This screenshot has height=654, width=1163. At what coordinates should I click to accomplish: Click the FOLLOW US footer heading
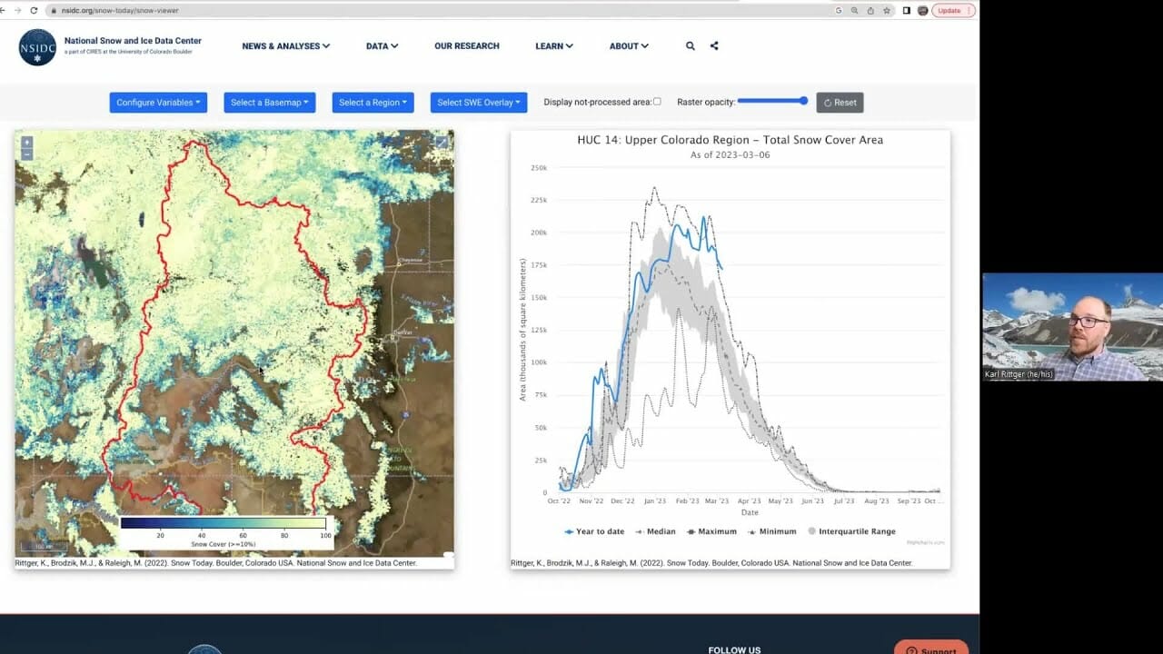click(x=734, y=649)
